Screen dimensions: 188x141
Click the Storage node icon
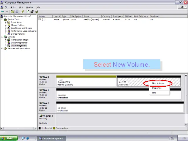click(x=5, y=37)
